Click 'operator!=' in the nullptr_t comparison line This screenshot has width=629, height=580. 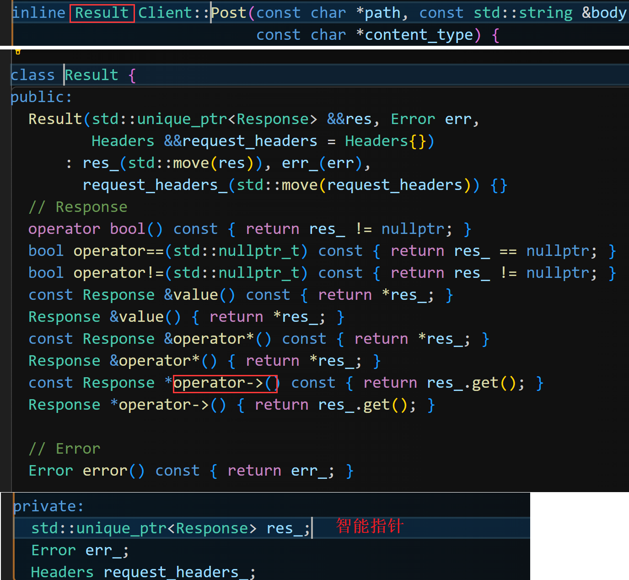pyautogui.click(x=118, y=273)
